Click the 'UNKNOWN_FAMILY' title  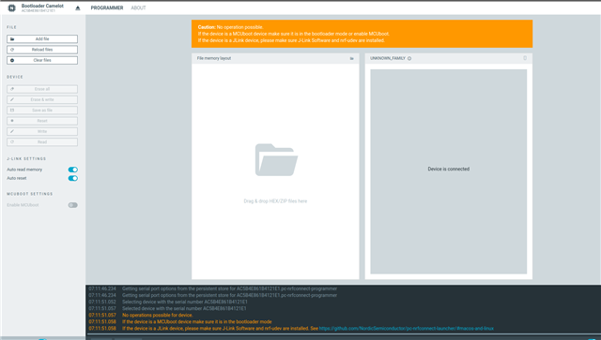(388, 58)
